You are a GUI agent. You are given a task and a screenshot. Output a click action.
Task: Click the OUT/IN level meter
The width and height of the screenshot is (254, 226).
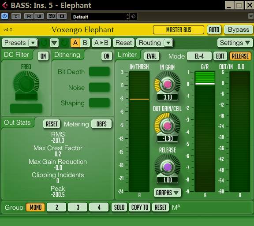tap(240, 131)
